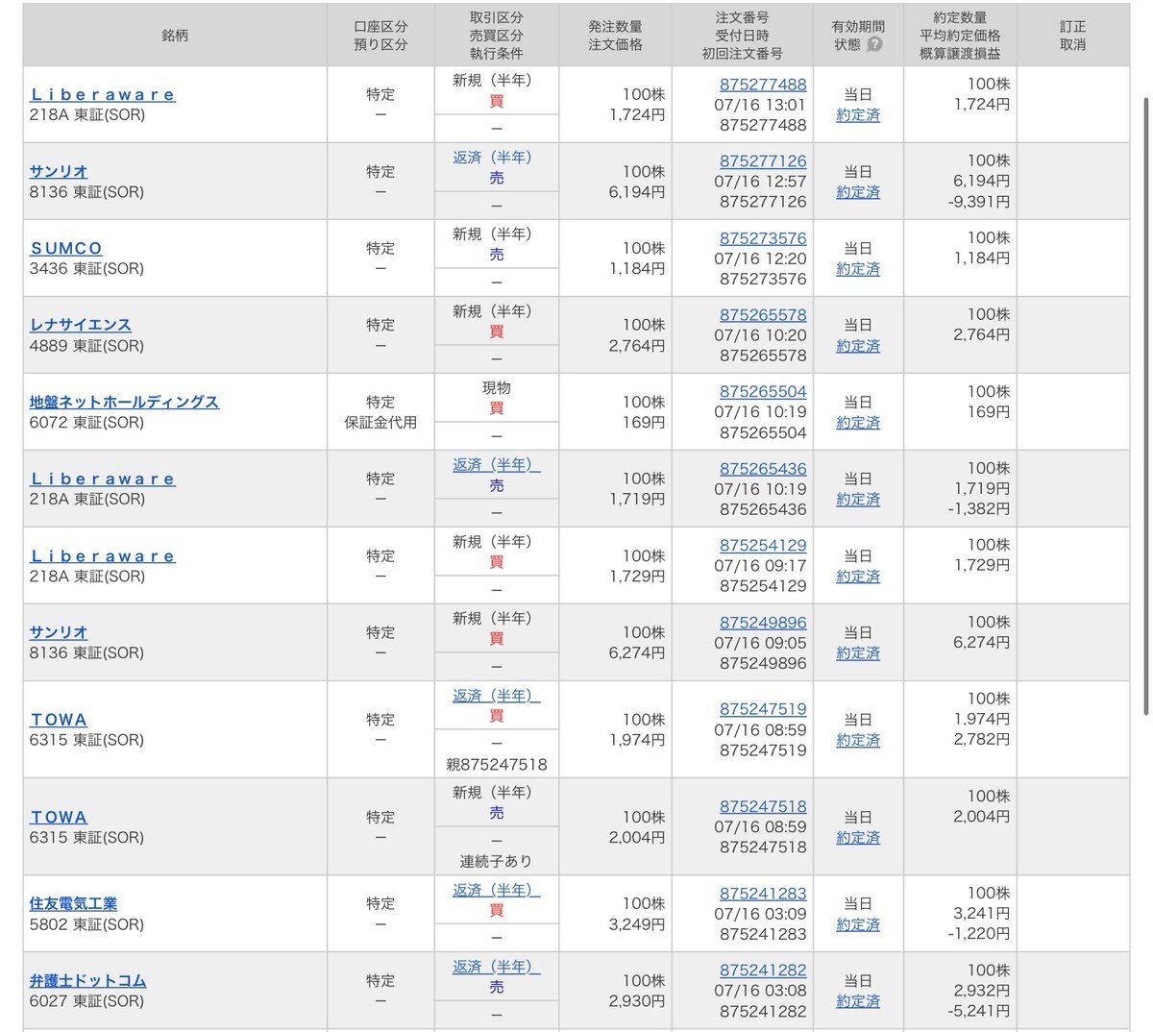Click the vertical page scrollbar
The height and width of the screenshot is (1032, 1153).
tap(1145, 405)
